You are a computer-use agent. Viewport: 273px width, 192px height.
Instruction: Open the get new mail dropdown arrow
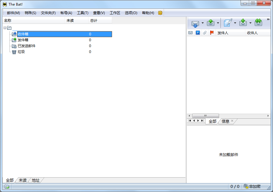coord(203,23)
